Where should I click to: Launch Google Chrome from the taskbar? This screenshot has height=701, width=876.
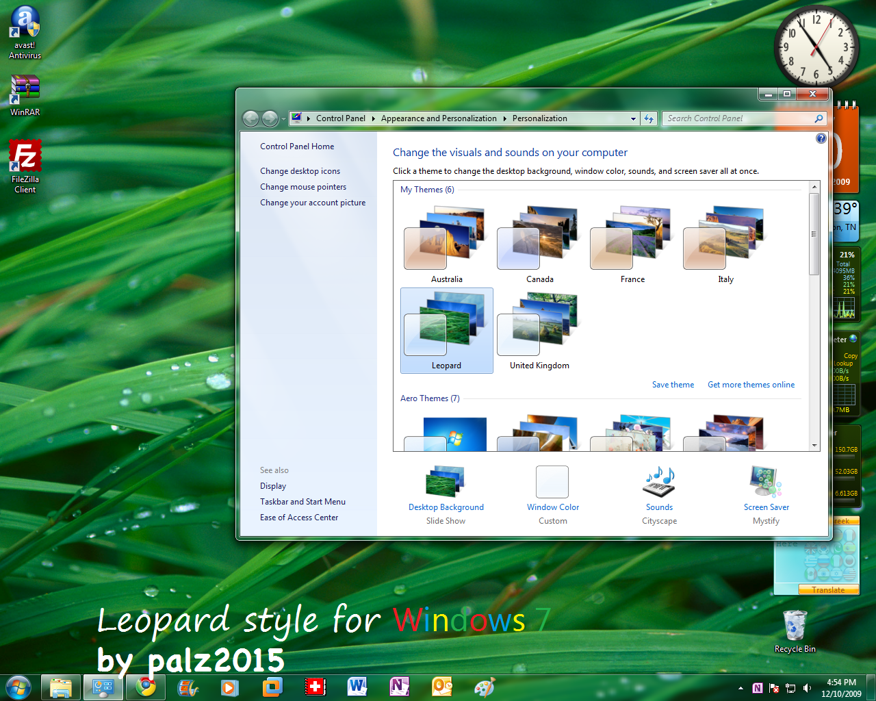[145, 687]
